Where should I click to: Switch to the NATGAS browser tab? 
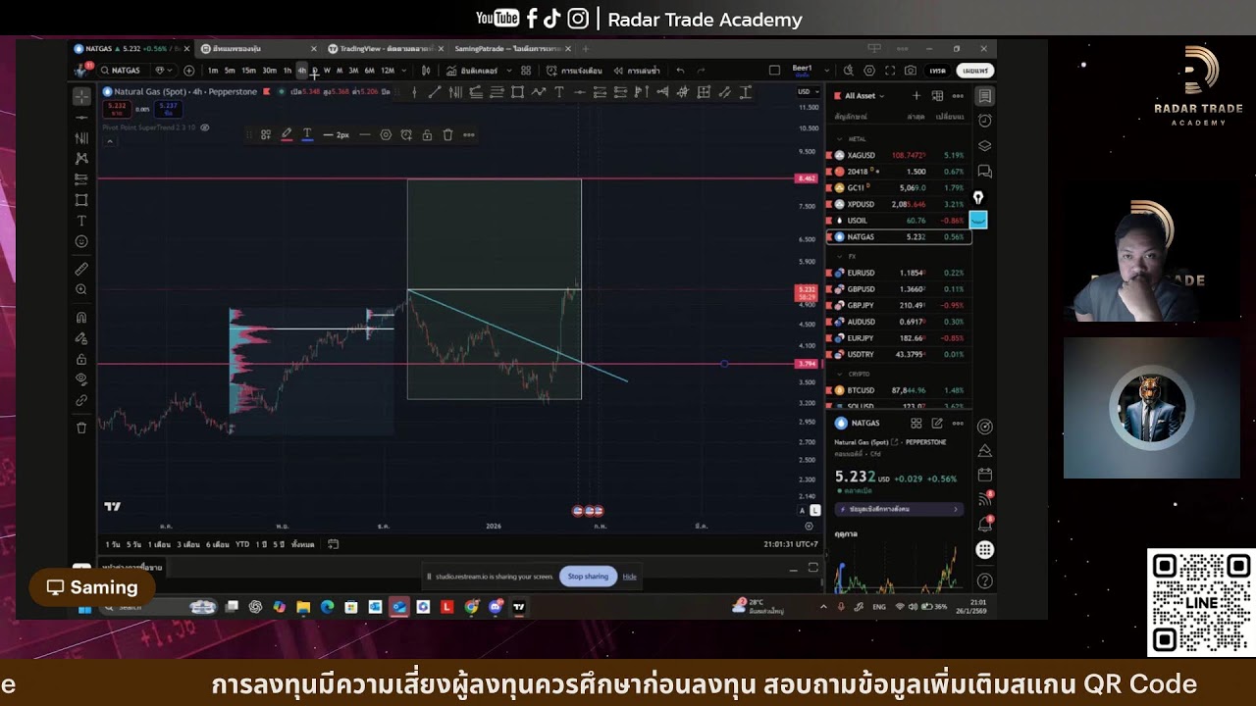129,48
